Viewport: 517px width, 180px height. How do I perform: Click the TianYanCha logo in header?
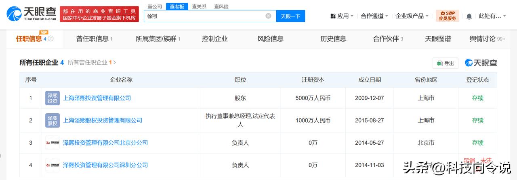click(x=31, y=14)
